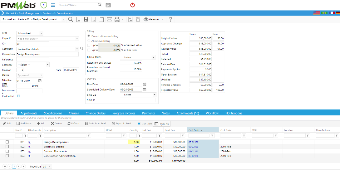The image size is (340, 170).
Task: Select Do not allow overbilling radio
Action: (x=89, y=36)
